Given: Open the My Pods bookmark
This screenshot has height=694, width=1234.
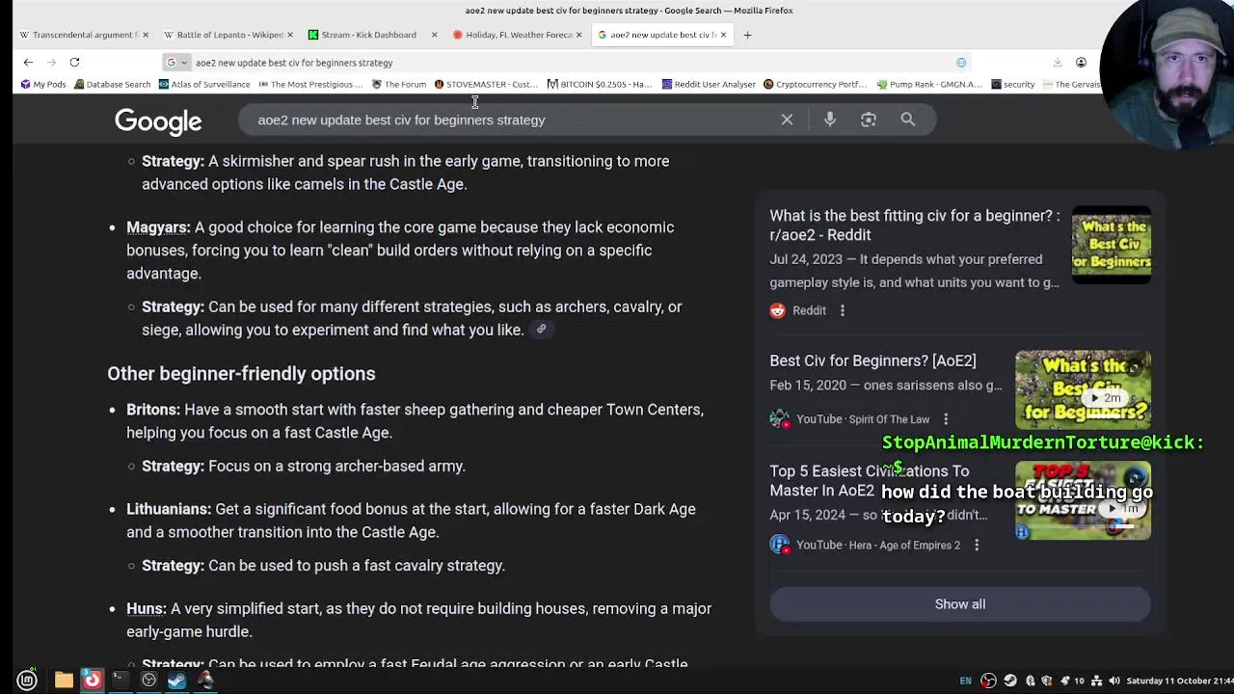Looking at the screenshot, I should (43, 84).
